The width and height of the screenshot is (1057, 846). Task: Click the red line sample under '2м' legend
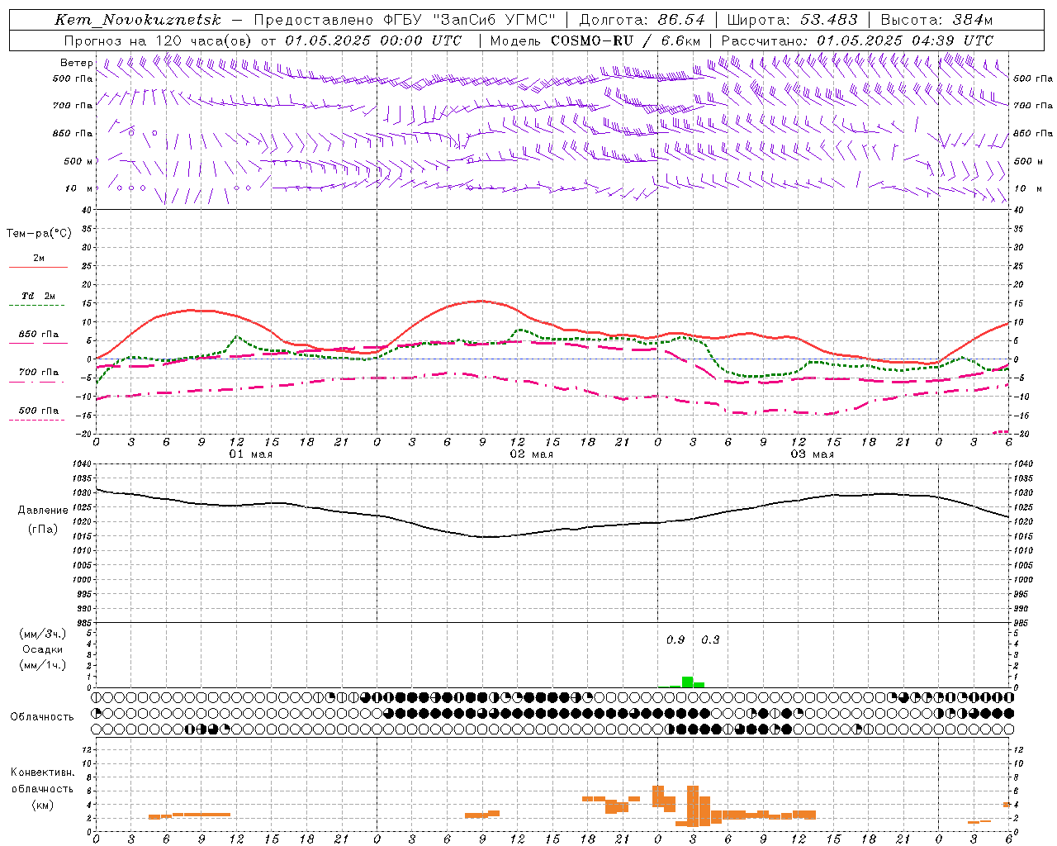click(38, 268)
